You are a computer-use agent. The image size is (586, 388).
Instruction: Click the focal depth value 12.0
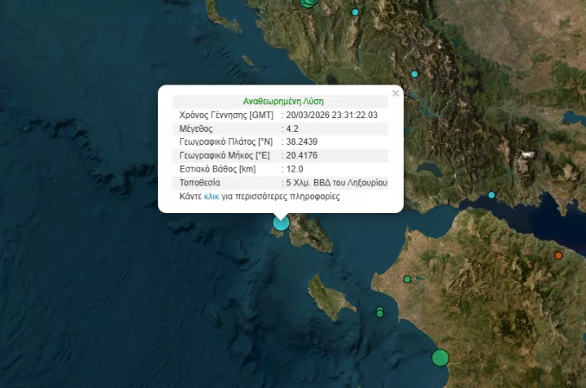[294, 169]
